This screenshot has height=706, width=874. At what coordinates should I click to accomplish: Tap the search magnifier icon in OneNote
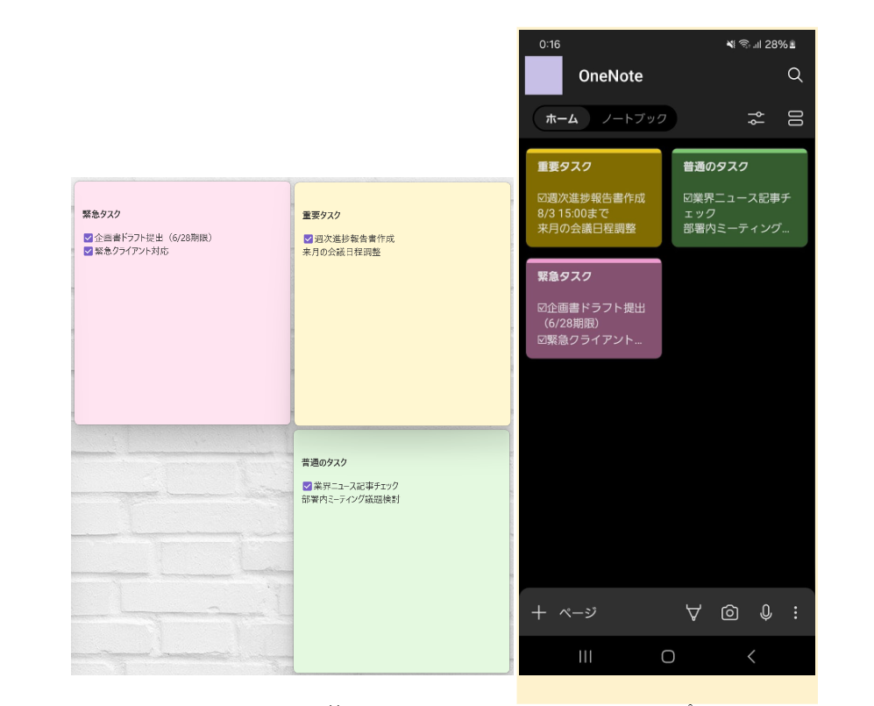(x=795, y=75)
